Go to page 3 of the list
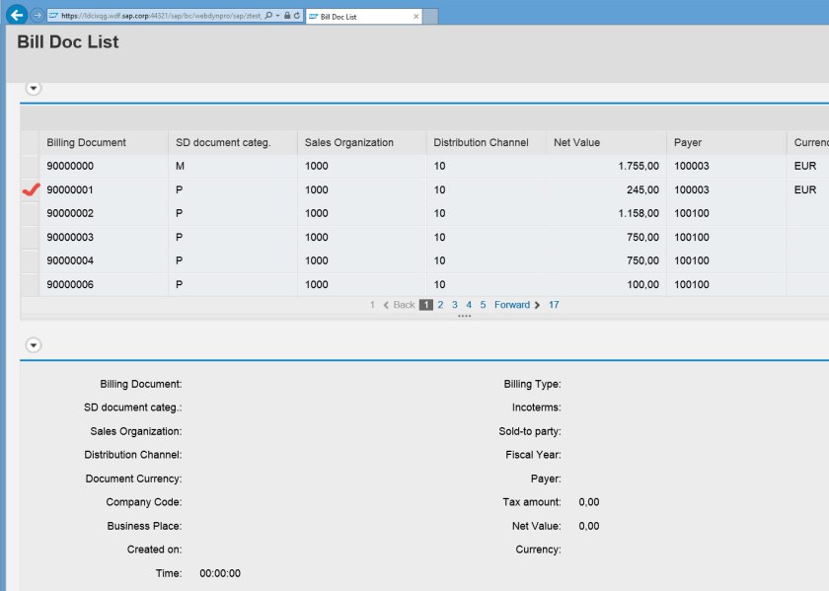Screen dimensions: 829x591 point(455,305)
